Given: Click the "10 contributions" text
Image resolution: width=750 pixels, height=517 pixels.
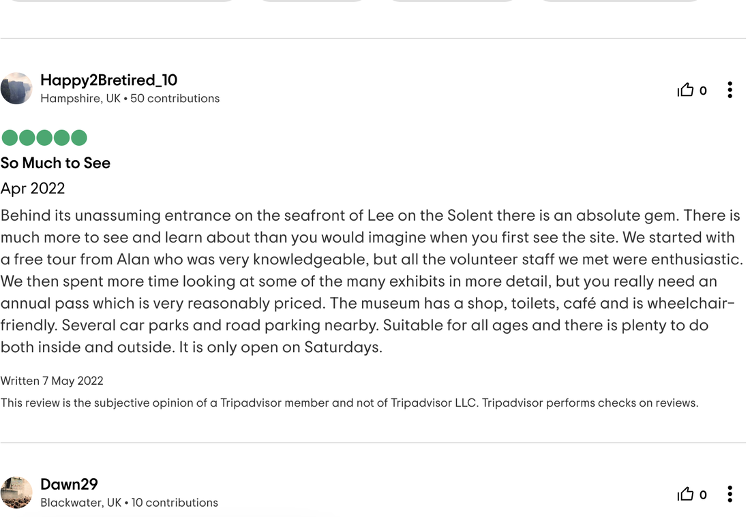Looking at the screenshot, I should point(175,503).
